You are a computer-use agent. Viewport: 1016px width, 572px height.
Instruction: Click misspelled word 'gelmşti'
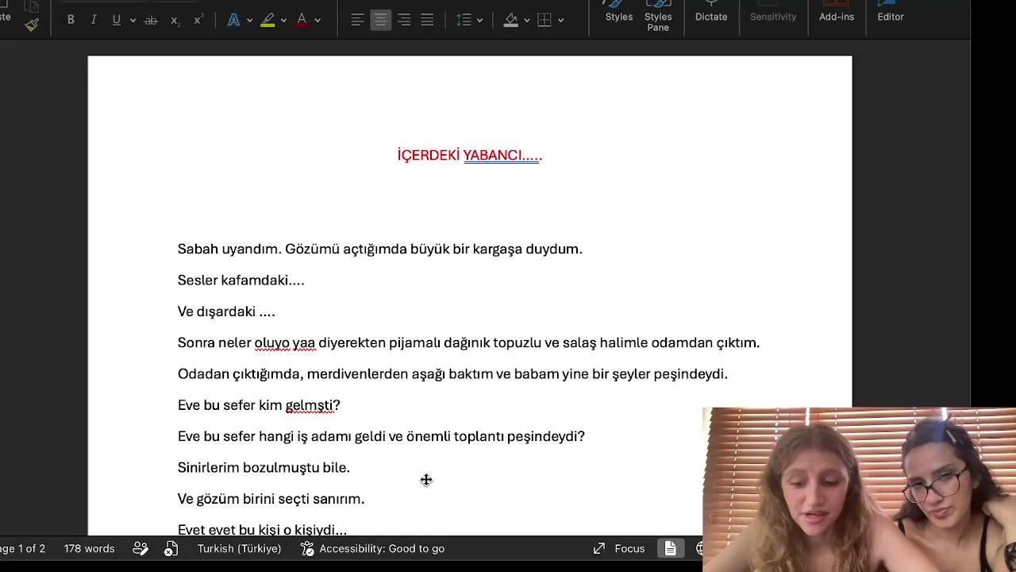[x=309, y=405]
